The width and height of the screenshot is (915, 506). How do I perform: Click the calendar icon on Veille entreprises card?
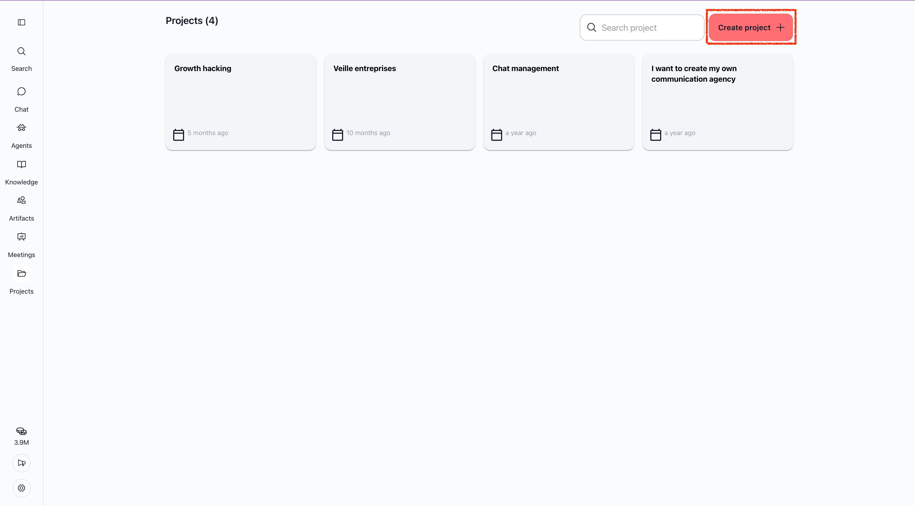pos(337,135)
